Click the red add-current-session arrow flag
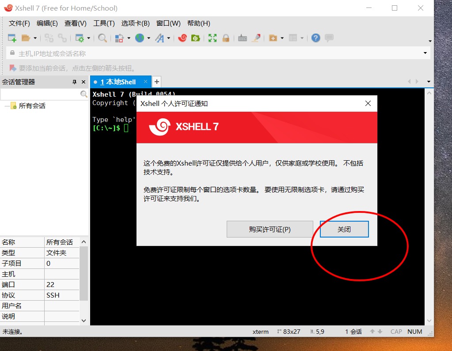This screenshot has height=351, width=452. [13, 68]
